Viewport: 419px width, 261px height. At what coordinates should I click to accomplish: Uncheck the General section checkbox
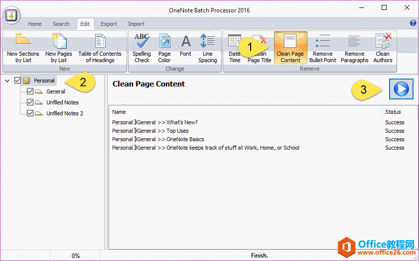click(x=30, y=91)
